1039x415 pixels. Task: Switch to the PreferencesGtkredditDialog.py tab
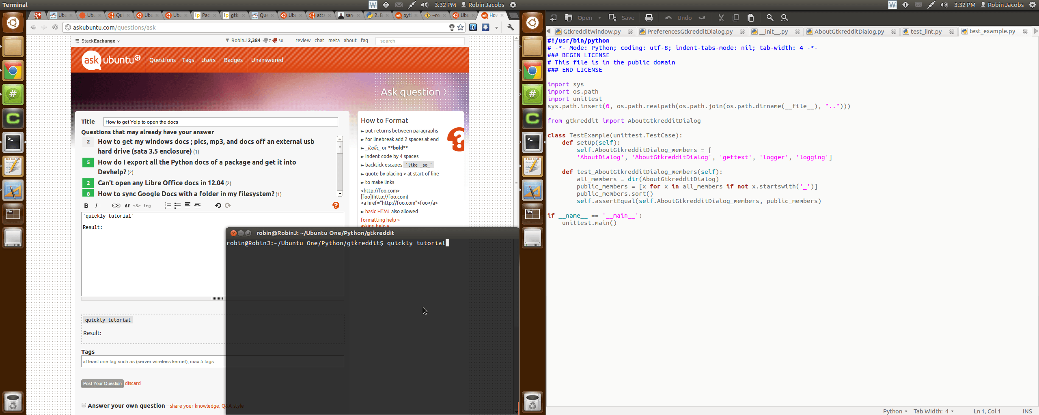690,31
